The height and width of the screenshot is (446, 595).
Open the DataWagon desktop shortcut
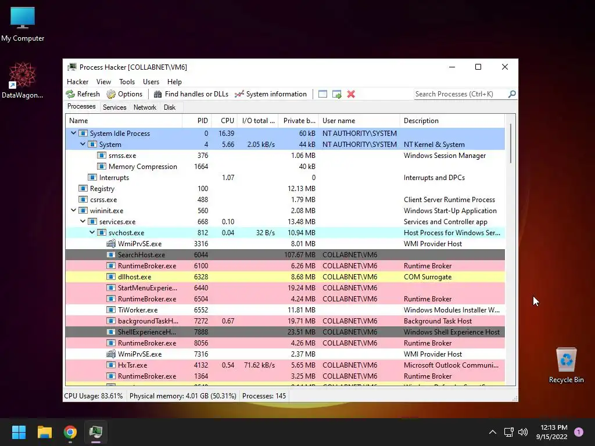[x=22, y=80]
